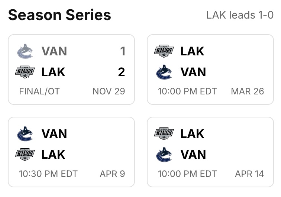Click the 10:00 PM EDT time on Mar 26 game

tap(187, 91)
